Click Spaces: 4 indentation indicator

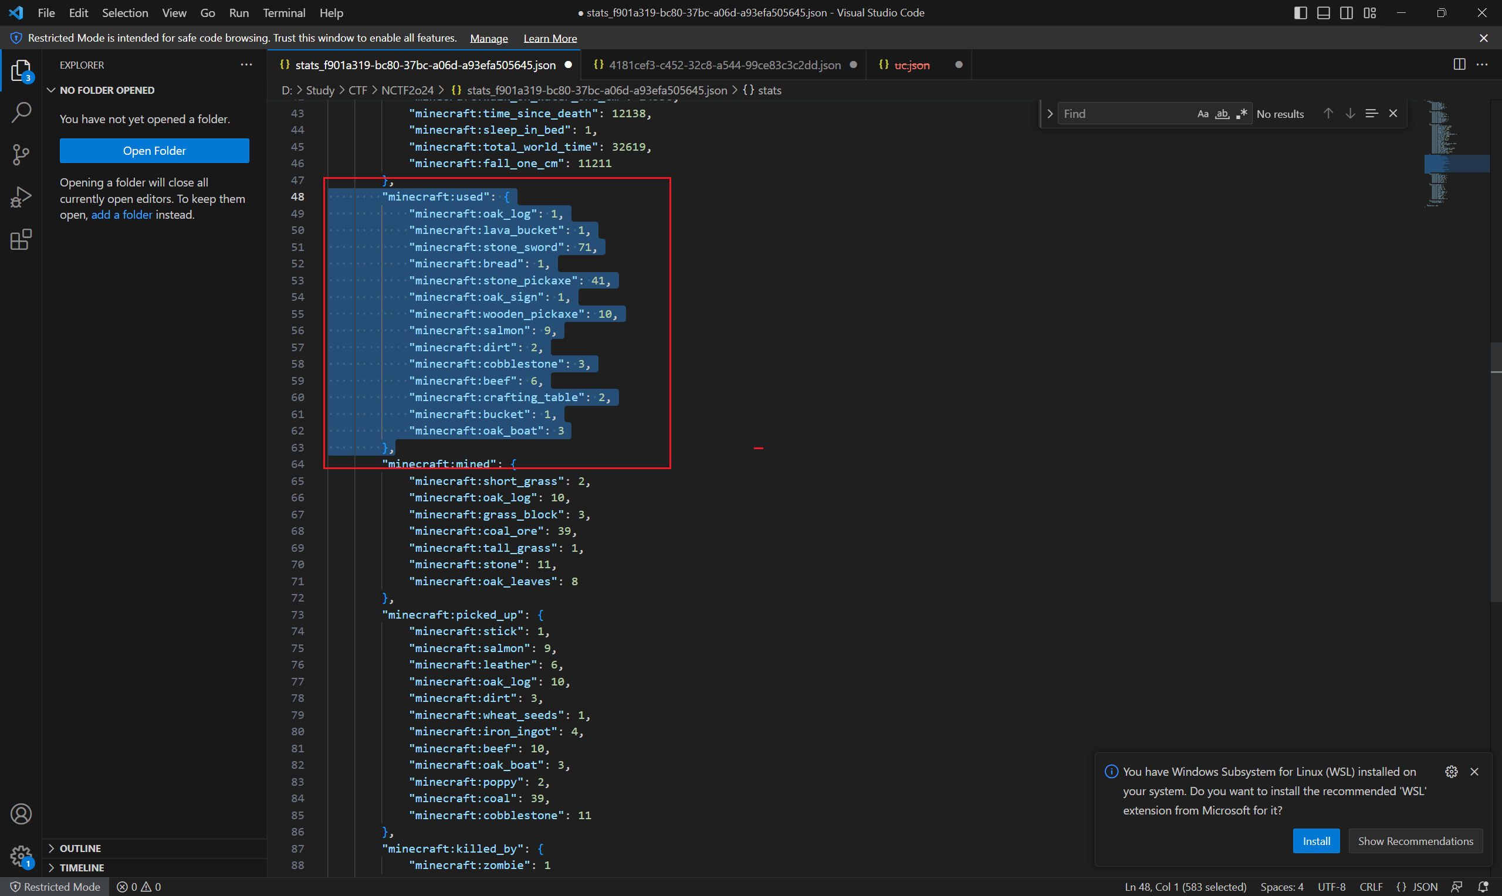(1281, 887)
